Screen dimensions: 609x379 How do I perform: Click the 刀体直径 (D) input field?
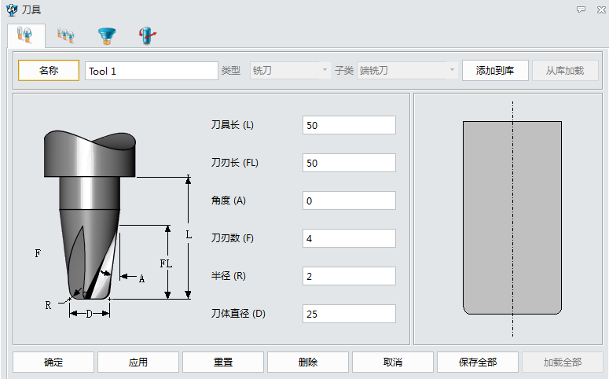tap(349, 315)
